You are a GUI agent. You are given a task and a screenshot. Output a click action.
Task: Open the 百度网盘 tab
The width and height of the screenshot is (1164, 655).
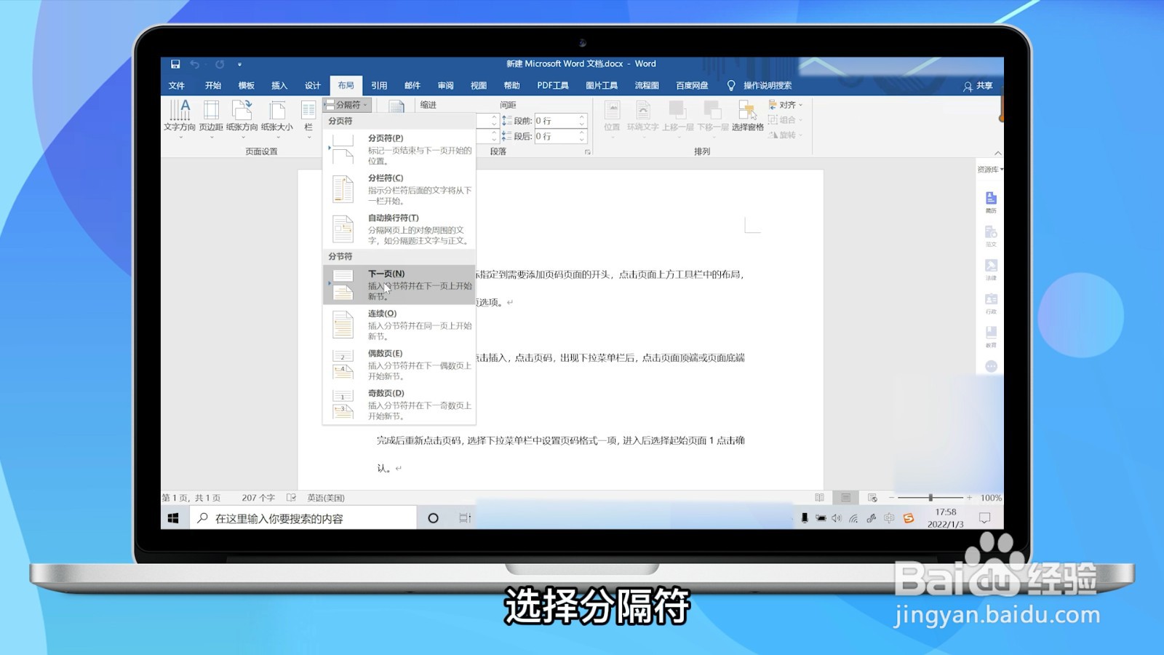click(692, 85)
